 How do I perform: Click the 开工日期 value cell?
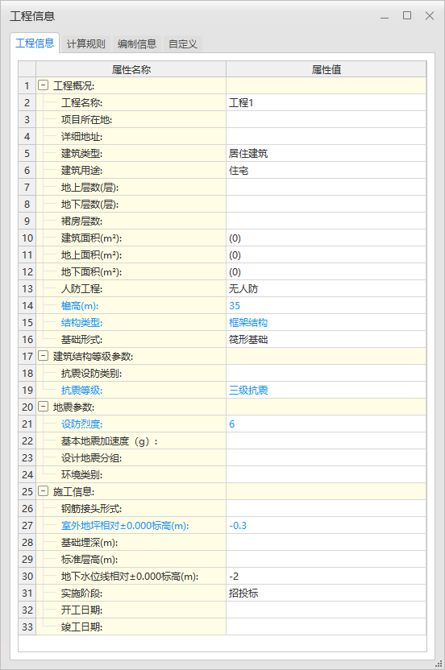coord(326,610)
